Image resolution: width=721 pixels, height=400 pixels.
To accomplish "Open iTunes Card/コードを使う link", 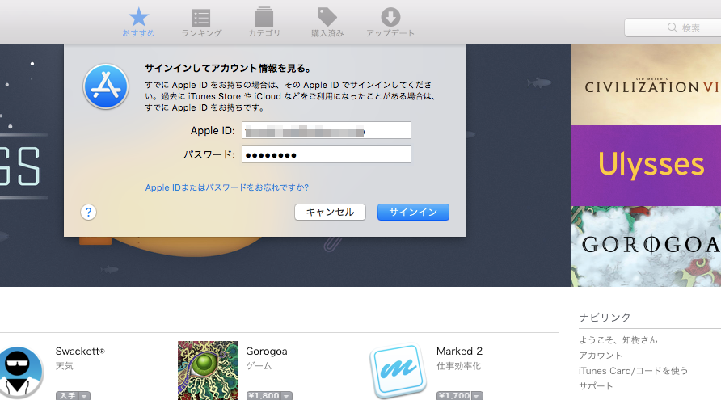I will click(633, 371).
